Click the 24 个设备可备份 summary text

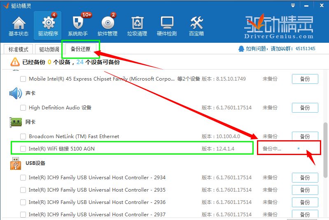pos(98,62)
